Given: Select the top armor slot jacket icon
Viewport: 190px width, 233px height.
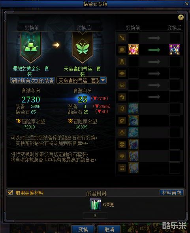Looking at the screenshot, I should click(122, 50).
